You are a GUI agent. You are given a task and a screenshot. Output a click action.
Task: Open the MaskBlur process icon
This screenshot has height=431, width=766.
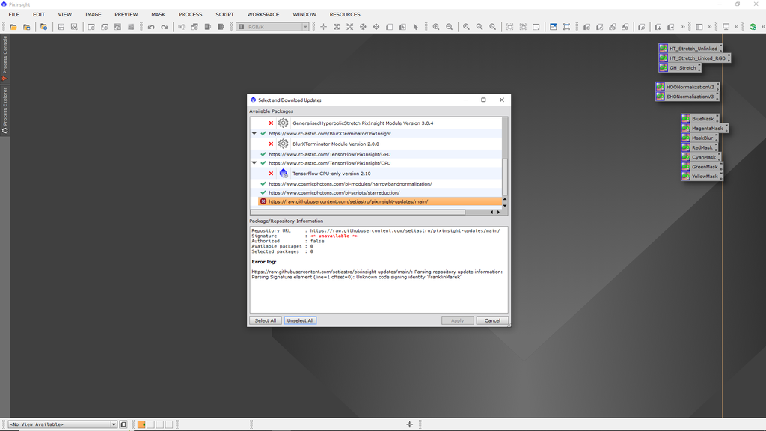coord(699,138)
